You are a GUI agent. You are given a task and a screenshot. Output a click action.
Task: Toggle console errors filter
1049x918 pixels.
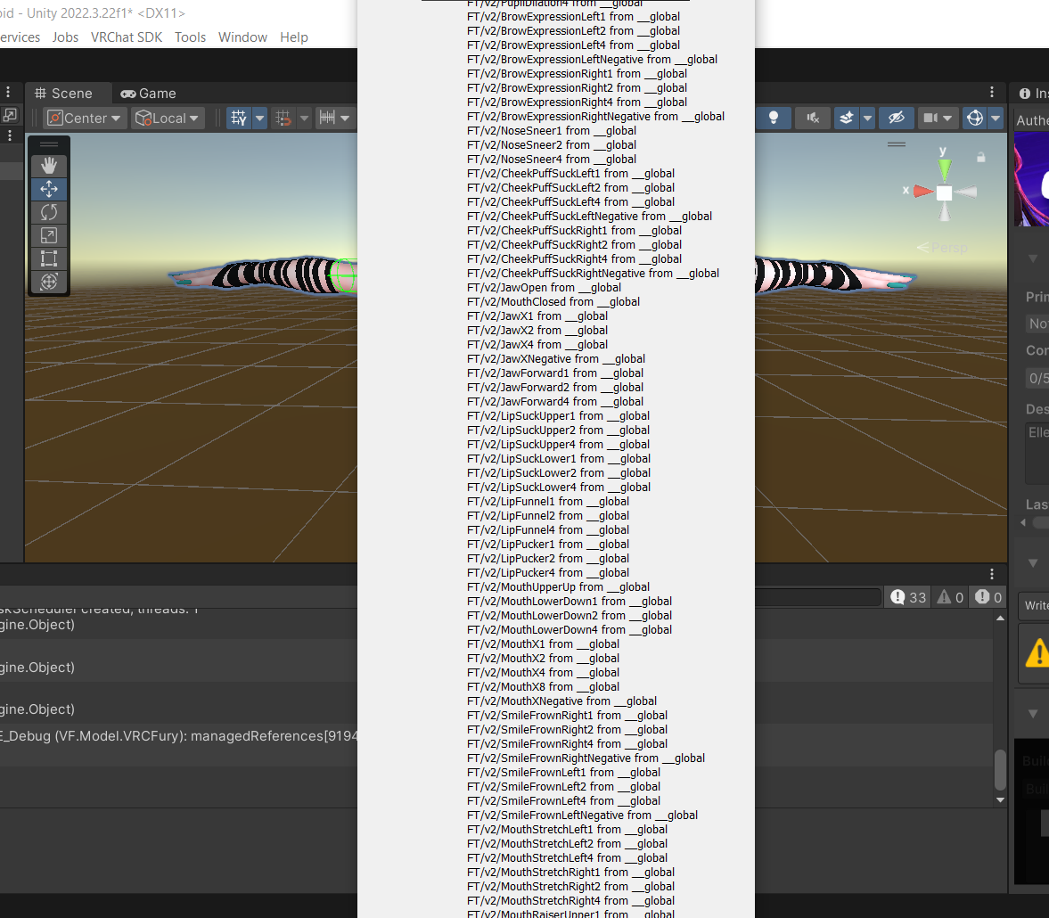[988, 597]
